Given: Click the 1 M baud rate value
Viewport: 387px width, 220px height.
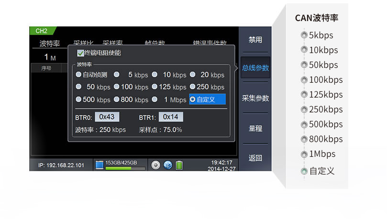Looking at the screenshot, I should click(x=50, y=57).
